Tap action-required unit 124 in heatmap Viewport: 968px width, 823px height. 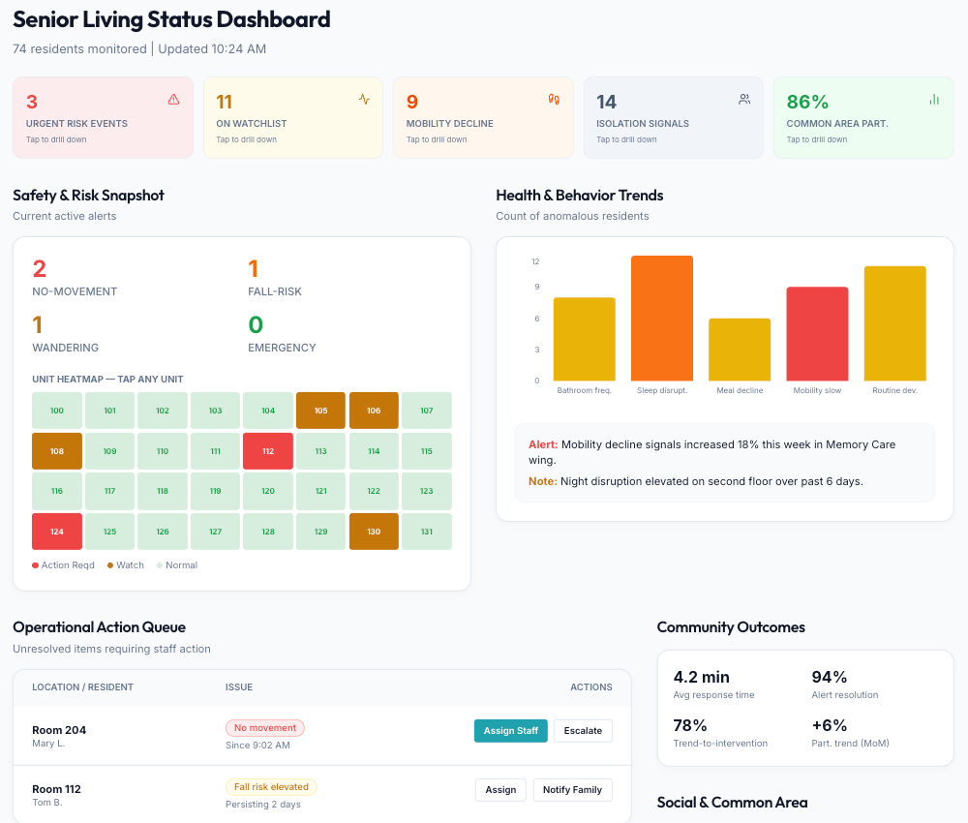pos(57,532)
